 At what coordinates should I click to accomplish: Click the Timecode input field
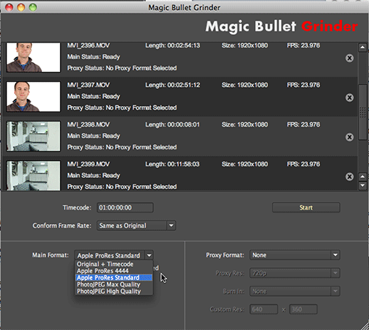pyautogui.click(x=125, y=208)
